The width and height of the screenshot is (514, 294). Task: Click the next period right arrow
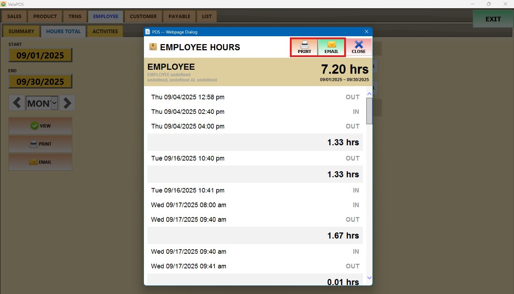pyautogui.click(x=68, y=103)
